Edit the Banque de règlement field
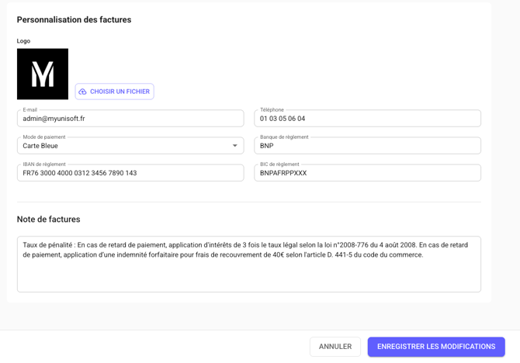The image size is (520, 363). click(x=367, y=146)
